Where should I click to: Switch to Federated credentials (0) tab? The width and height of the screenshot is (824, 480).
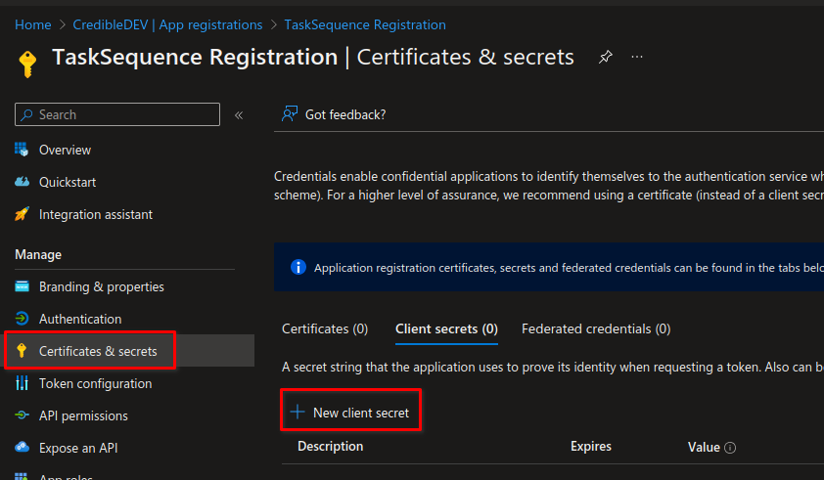tap(596, 328)
